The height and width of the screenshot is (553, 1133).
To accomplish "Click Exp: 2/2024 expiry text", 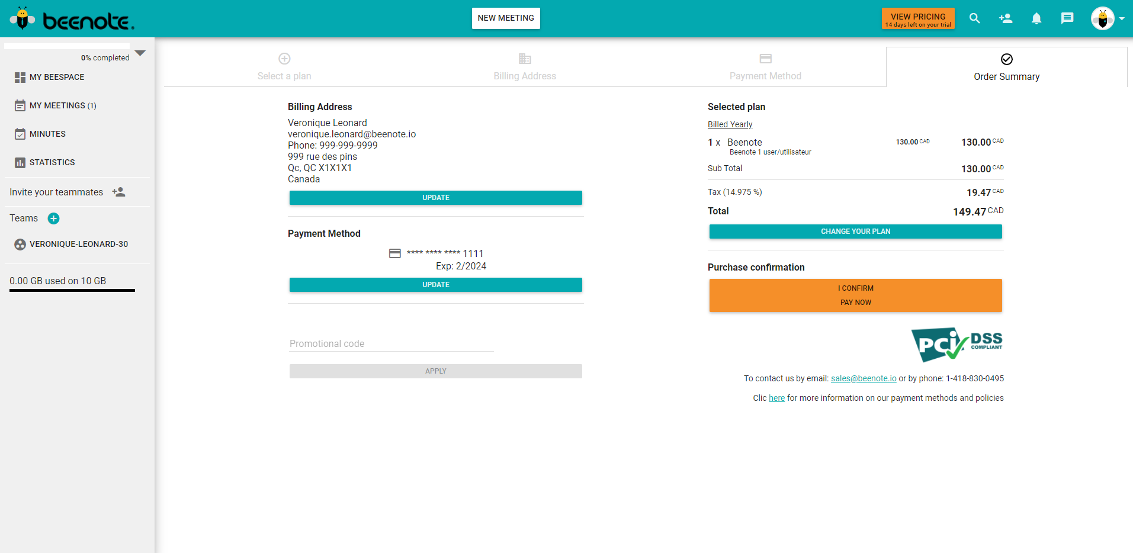I will [461, 266].
